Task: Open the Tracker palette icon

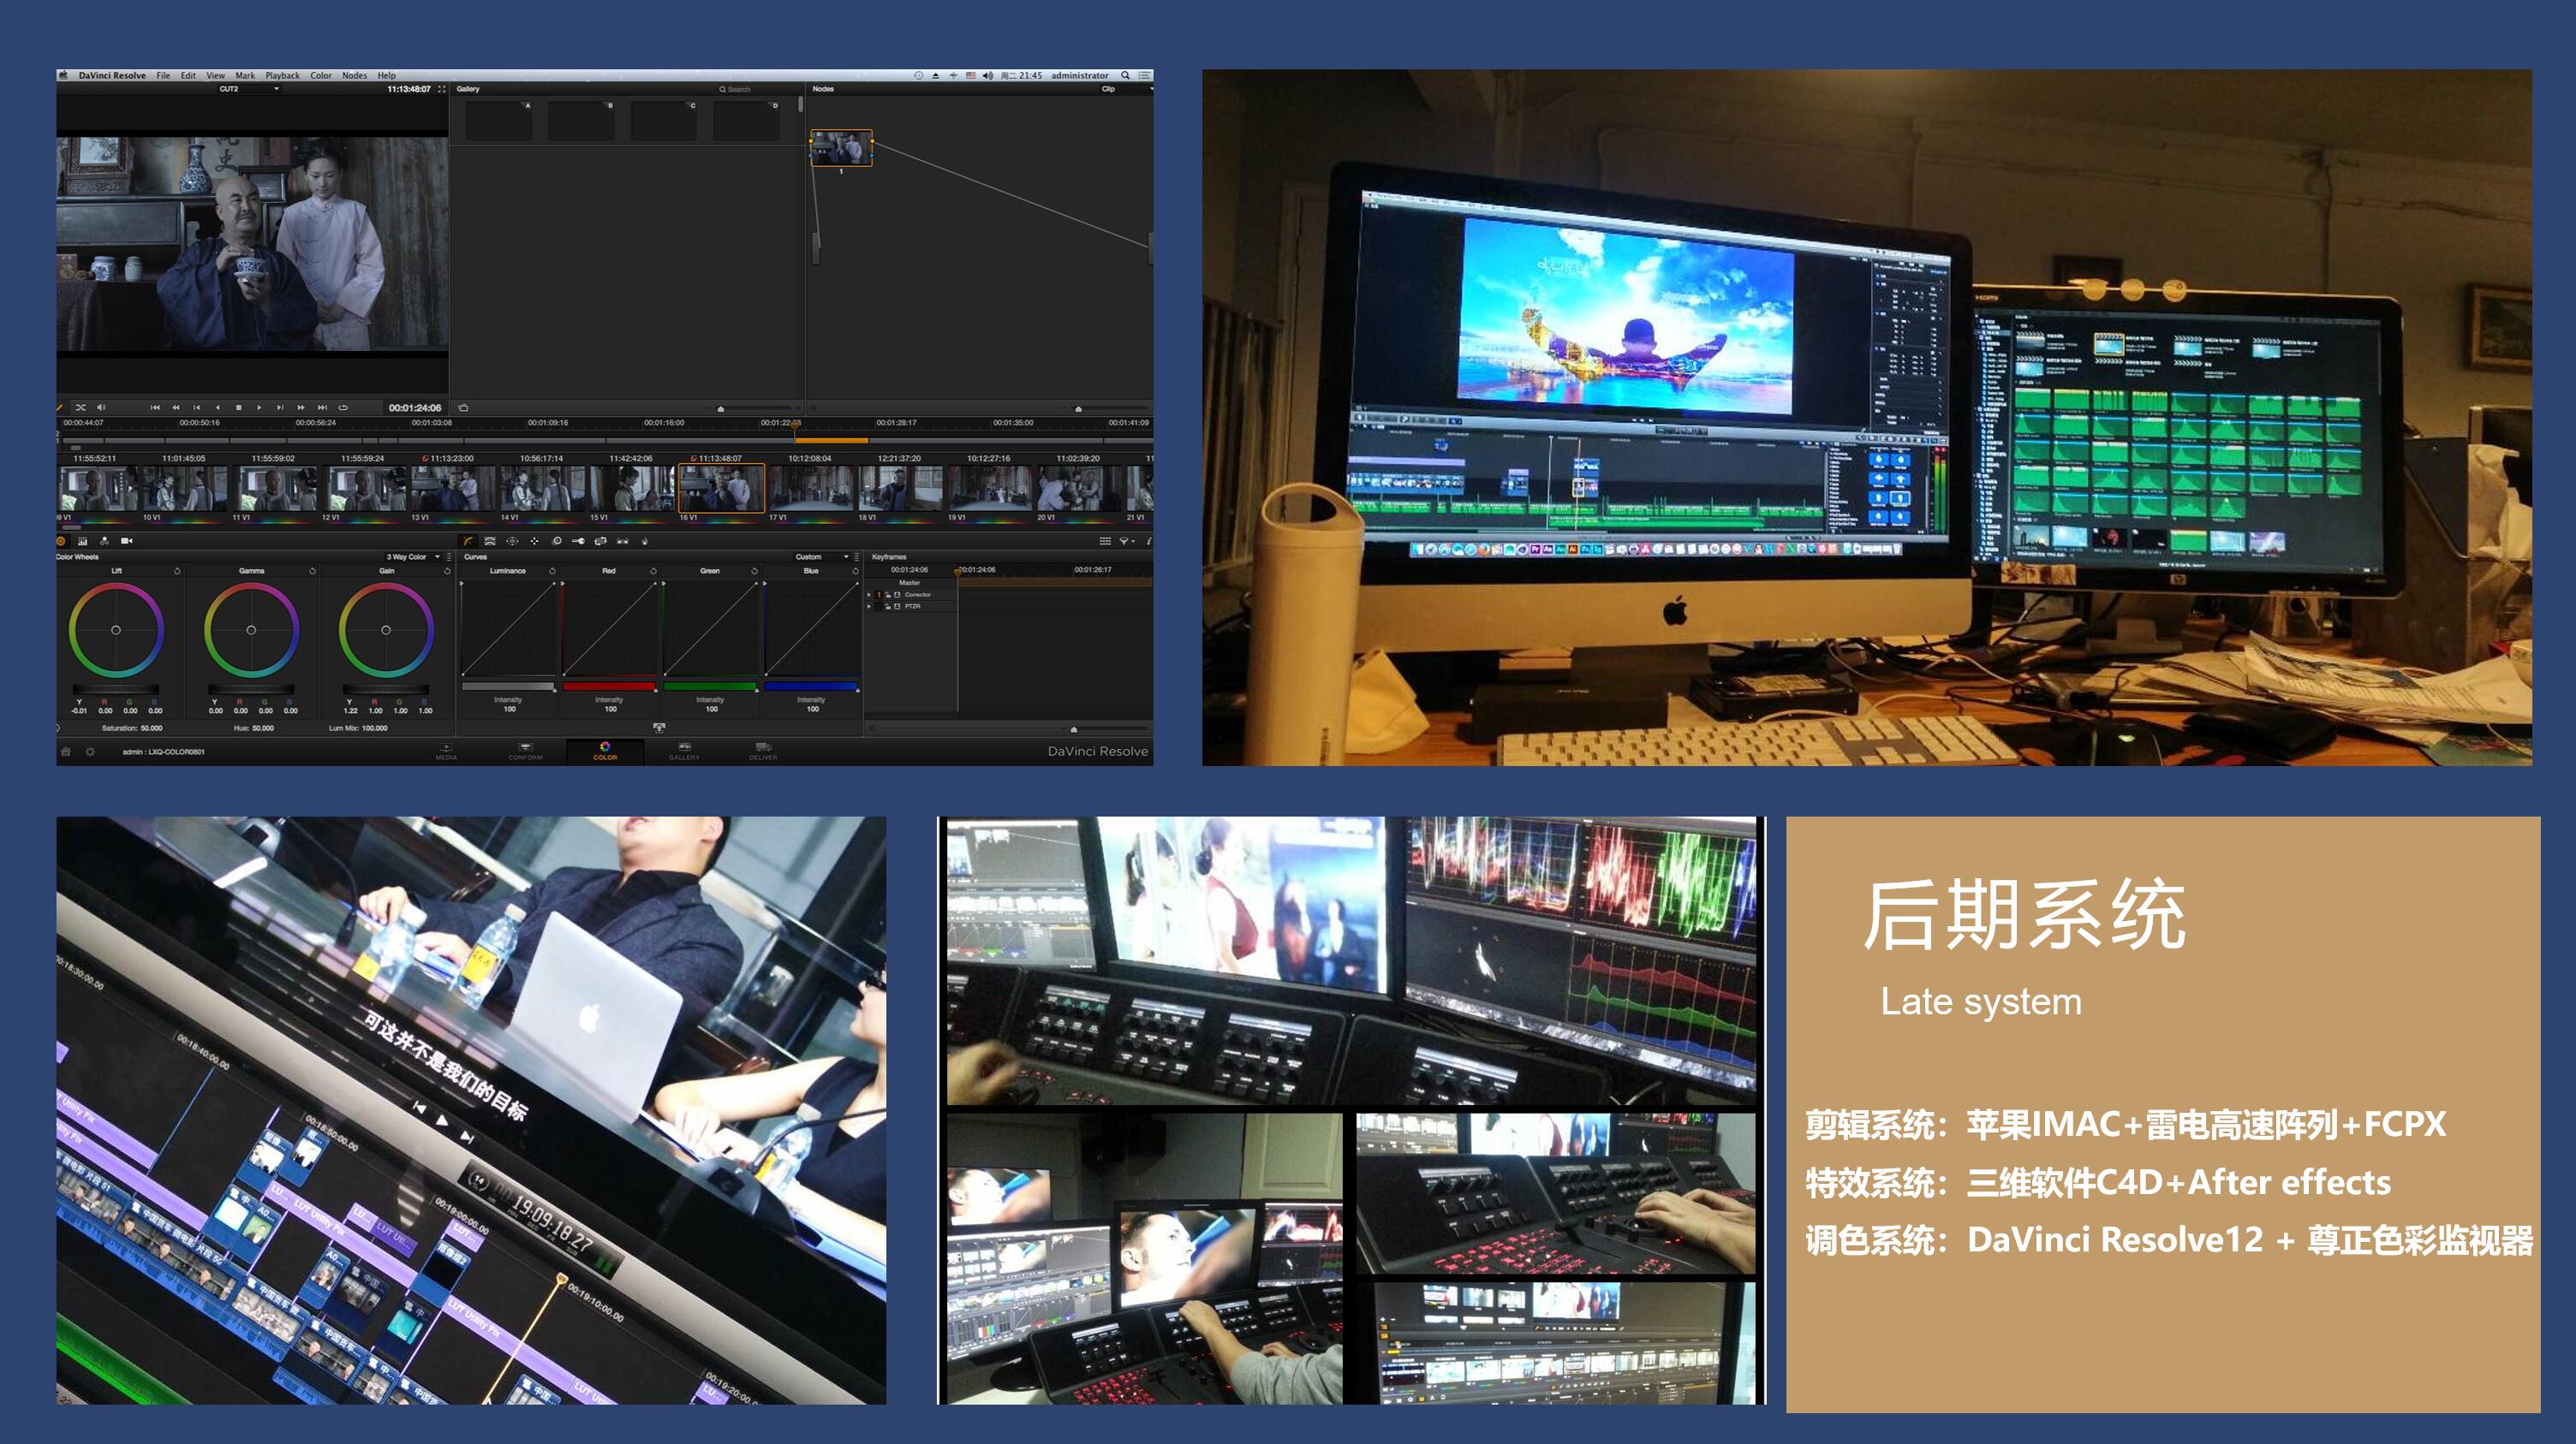Action: coord(535,542)
